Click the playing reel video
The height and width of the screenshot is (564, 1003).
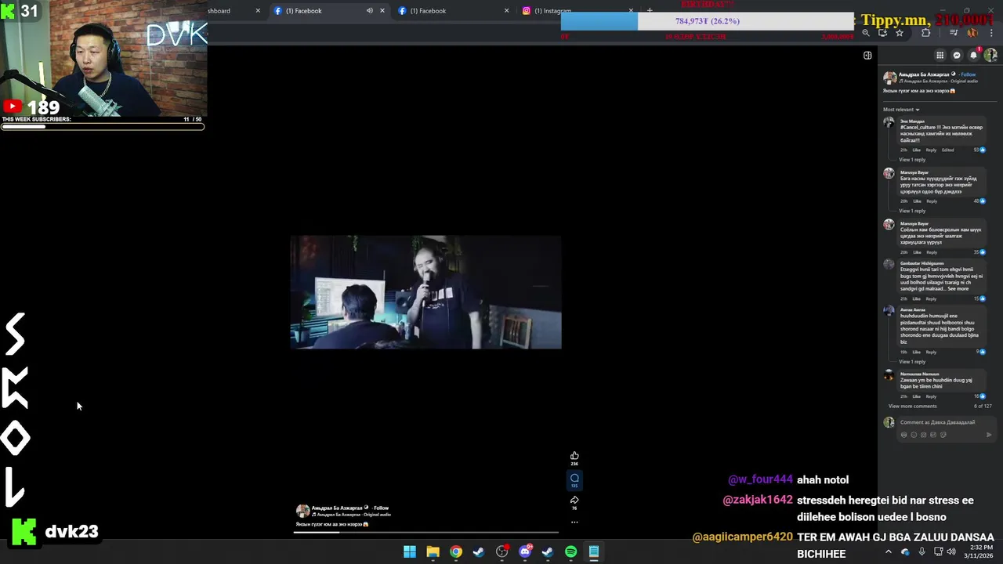[x=425, y=291]
